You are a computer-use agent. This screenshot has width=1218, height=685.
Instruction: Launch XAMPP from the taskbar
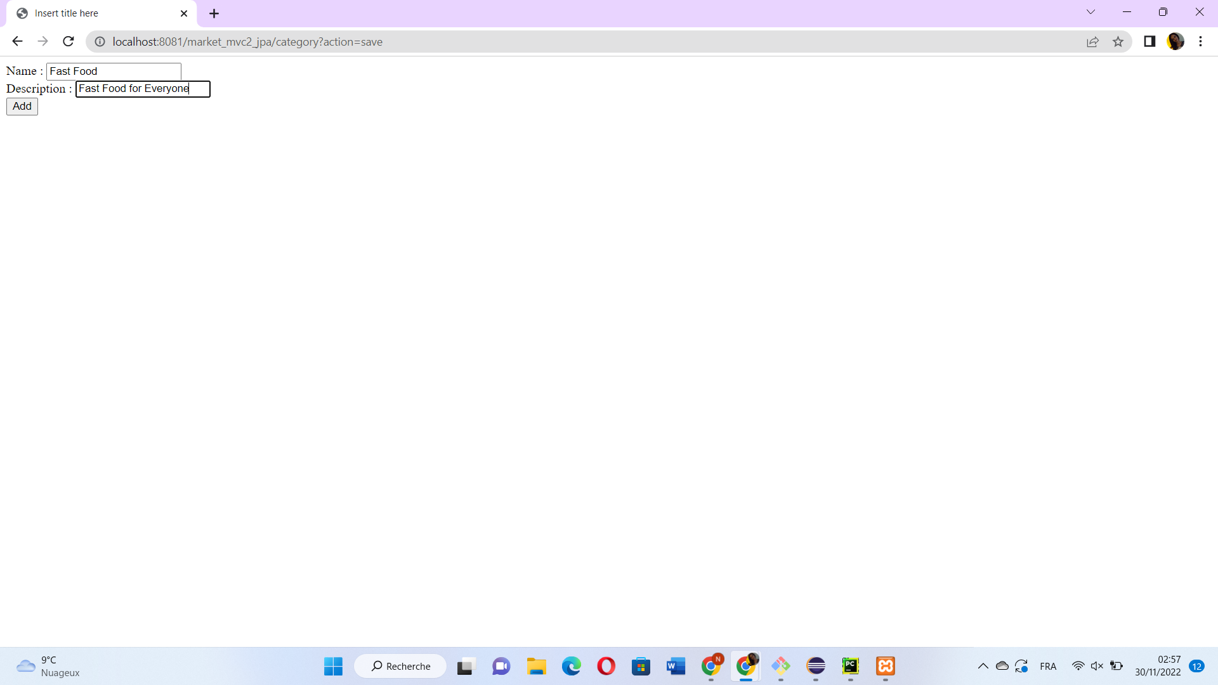pyautogui.click(x=885, y=666)
